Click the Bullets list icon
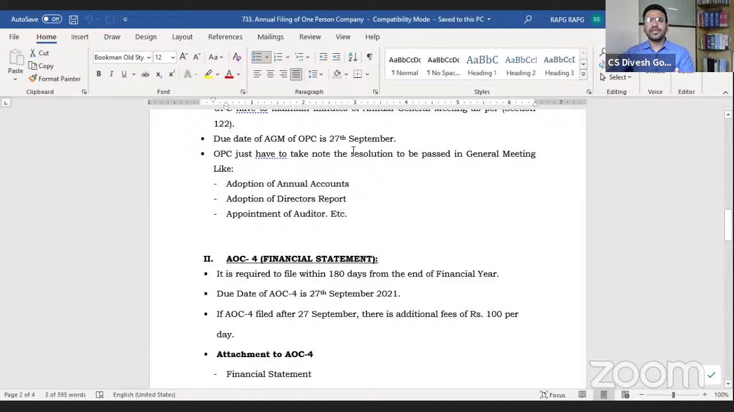The image size is (734, 412). click(257, 57)
